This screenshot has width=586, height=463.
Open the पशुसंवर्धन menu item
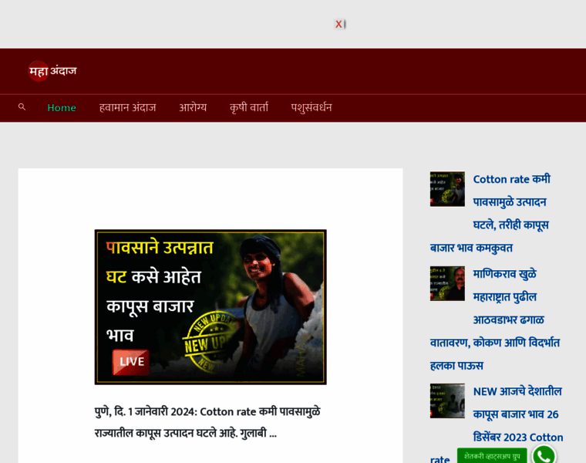click(312, 108)
